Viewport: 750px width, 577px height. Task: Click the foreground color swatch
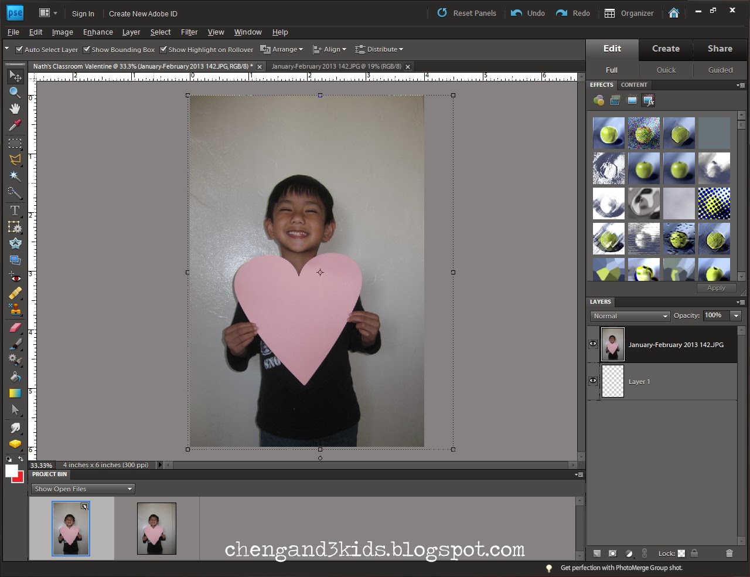pos(11,471)
